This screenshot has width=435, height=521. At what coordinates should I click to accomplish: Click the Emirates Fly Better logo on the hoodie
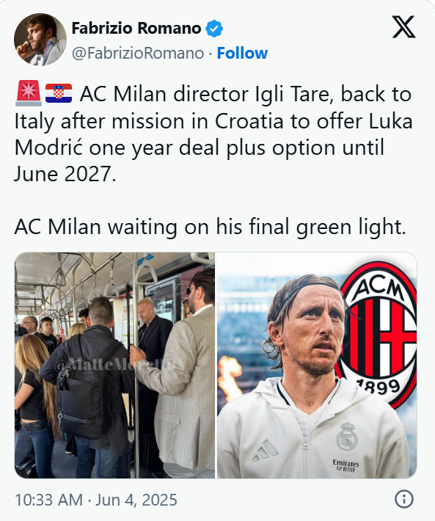coord(346,465)
